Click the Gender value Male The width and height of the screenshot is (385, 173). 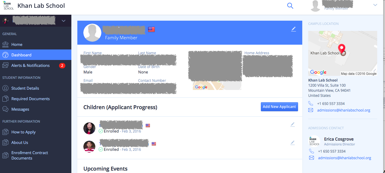(x=88, y=72)
